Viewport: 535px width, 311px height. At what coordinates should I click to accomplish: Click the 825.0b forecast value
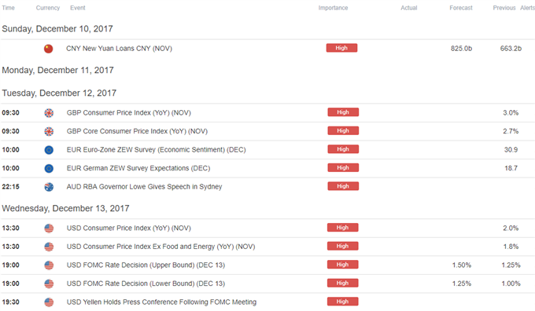pos(461,49)
